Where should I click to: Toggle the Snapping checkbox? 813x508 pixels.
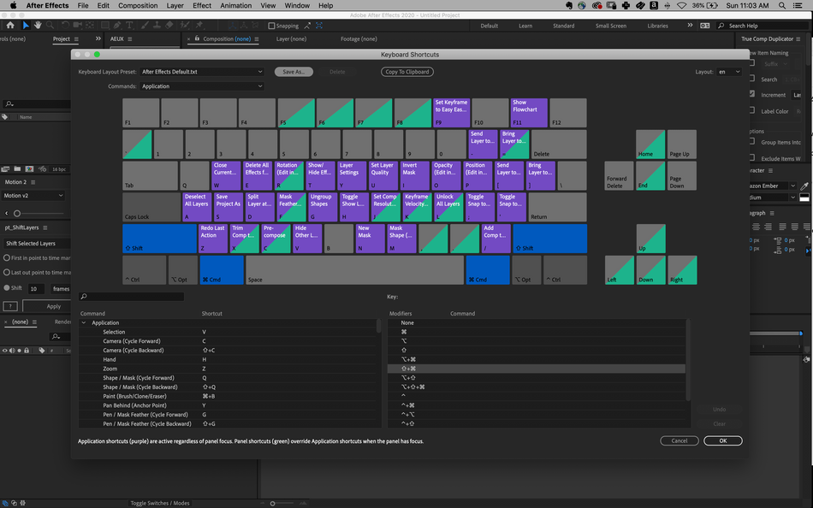[271, 26]
